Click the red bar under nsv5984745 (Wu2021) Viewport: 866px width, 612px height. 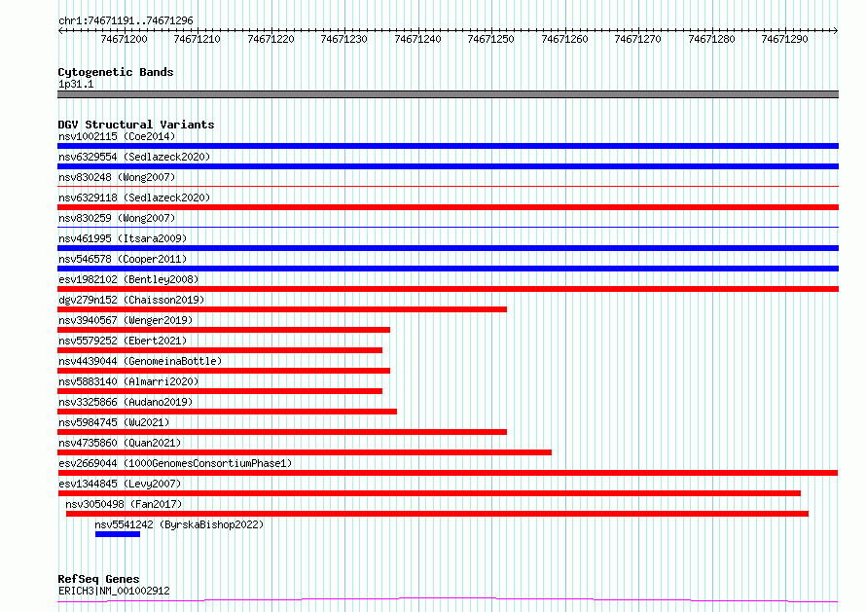(x=282, y=432)
